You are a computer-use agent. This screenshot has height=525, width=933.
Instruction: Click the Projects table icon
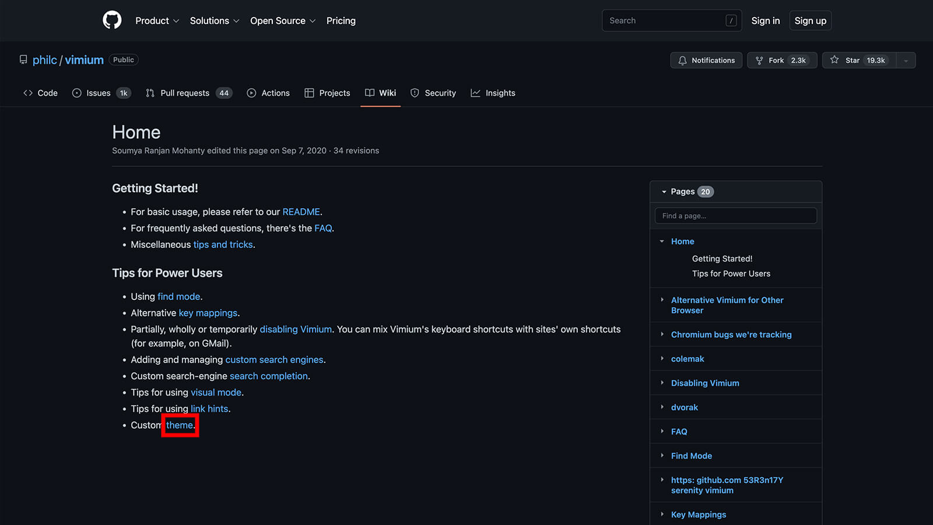[x=309, y=93]
